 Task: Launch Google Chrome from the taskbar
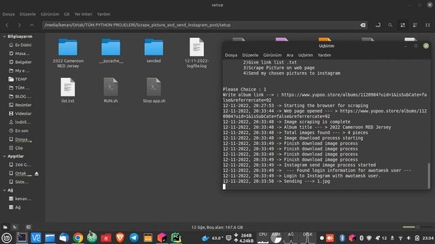(78, 238)
